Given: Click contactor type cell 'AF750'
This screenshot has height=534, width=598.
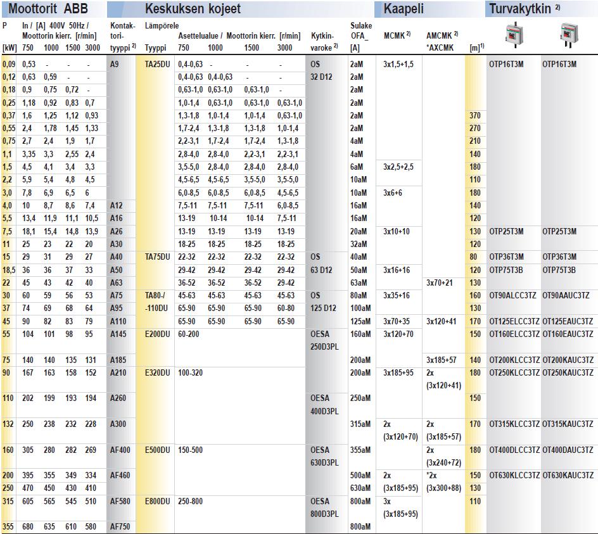Looking at the screenshot, I should [x=120, y=527].
